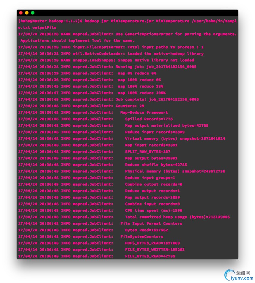The image size is (255, 283).
Task: Click 'Reduce input groups=1' line
Action: pyautogui.click(x=97, y=178)
